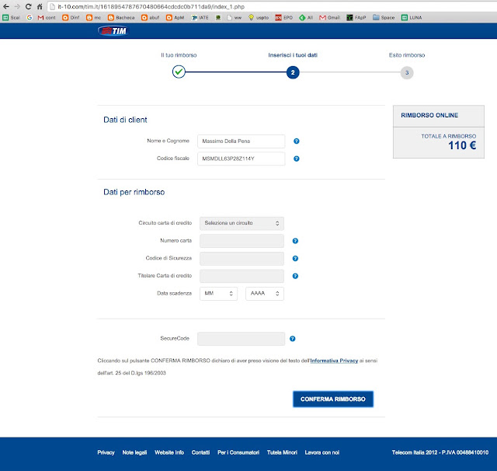This screenshot has height=471, width=497.
Task: Click the RIMBORSO ONLINE panel heading
Action: [429, 115]
